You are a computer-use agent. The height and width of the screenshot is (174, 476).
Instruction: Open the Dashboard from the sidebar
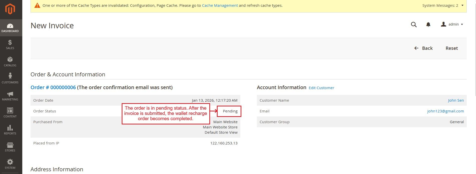pyautogui.click(x=10, y=28)
